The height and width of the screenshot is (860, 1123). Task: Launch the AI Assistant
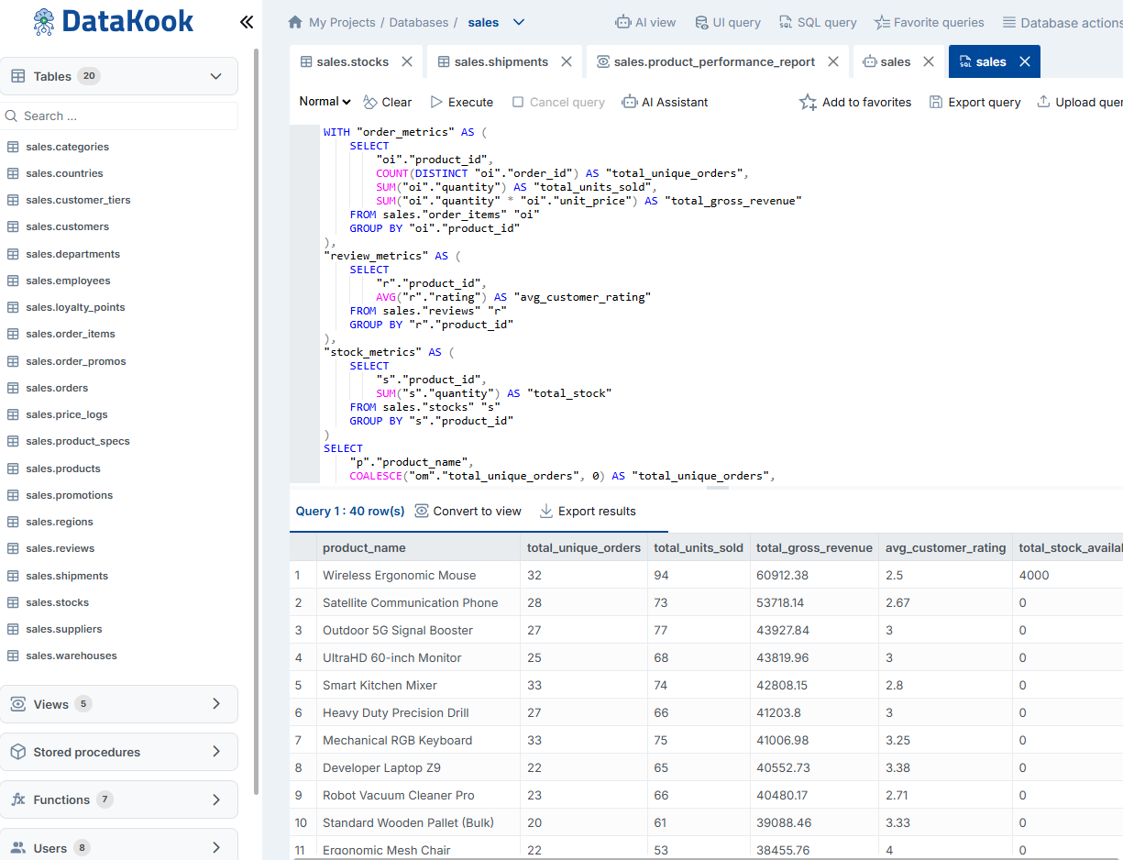(x=665, y=102)
